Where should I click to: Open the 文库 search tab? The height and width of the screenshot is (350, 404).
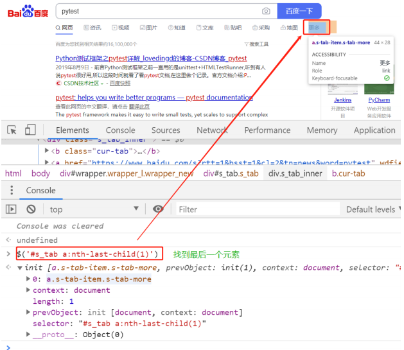coord(205,28)
